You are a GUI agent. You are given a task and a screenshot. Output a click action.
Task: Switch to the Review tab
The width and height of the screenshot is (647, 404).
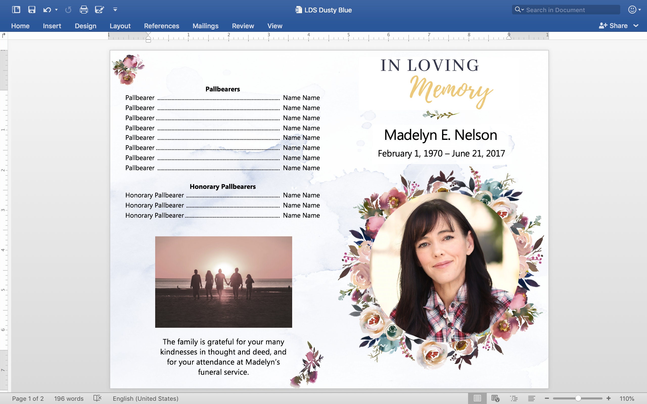[x=243, y=26]
